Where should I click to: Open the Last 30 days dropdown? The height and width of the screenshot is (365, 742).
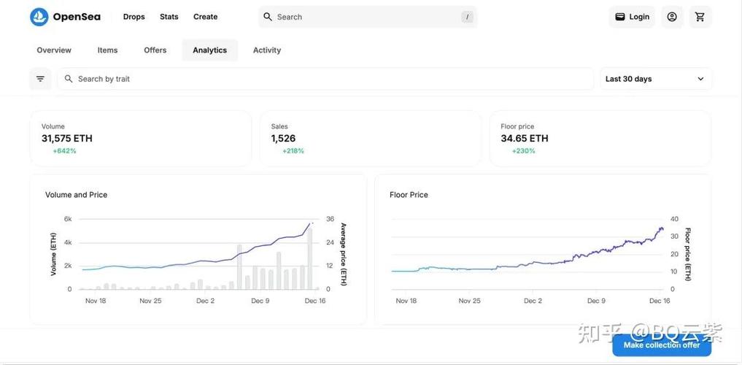pyautogui.click(x=655, y=79)
